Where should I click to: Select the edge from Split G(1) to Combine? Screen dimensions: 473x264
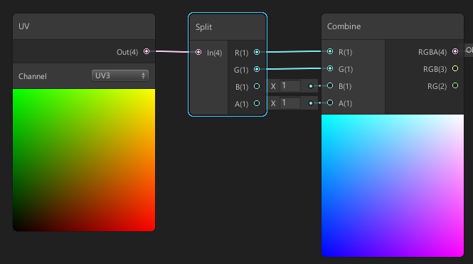[x=293, y=69]
